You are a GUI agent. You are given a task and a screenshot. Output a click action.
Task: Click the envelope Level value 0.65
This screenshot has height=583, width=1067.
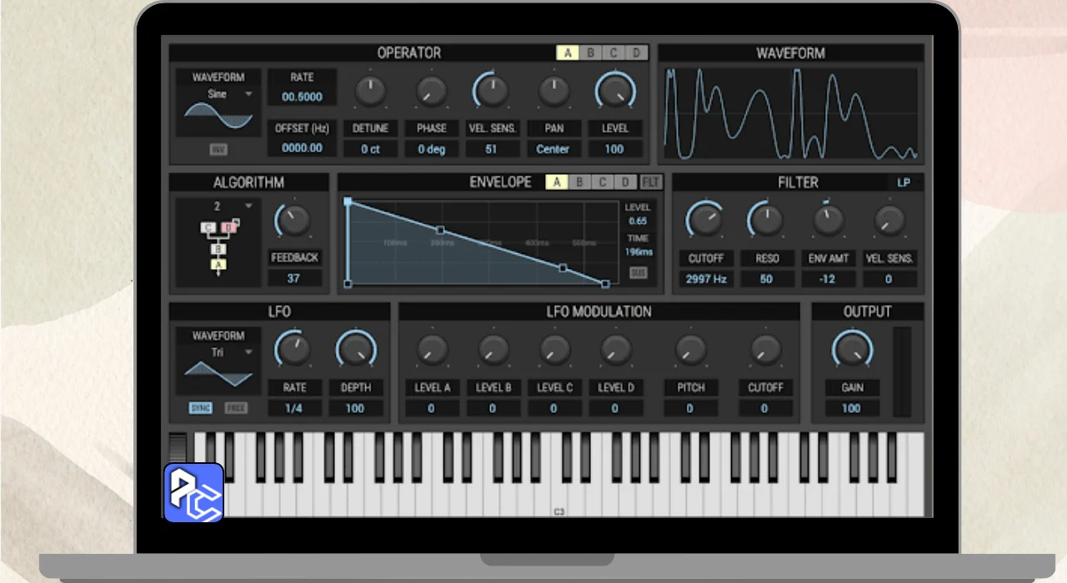(638, 222)
